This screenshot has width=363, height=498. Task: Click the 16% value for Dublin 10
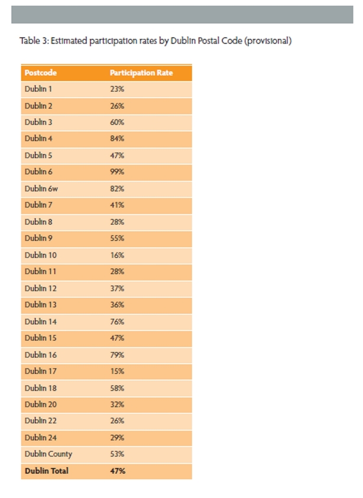click(x=117, y=255)
